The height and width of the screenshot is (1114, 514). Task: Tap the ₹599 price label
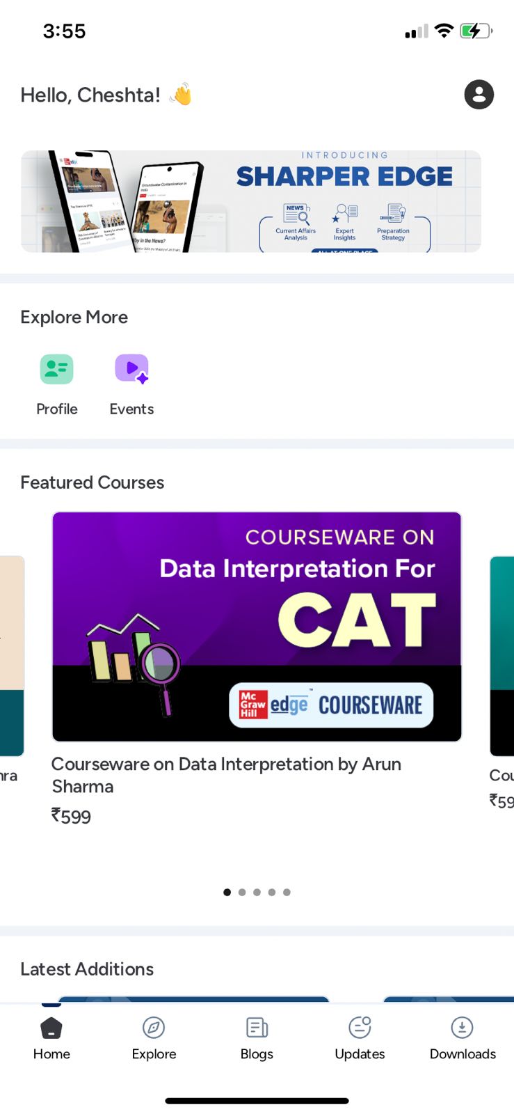coord(71,816)
